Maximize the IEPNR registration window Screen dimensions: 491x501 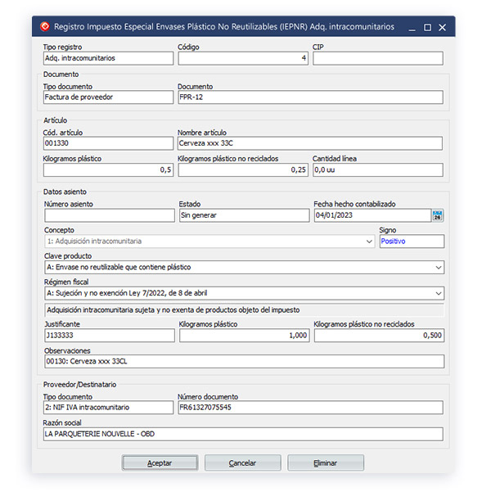[426, 27]
